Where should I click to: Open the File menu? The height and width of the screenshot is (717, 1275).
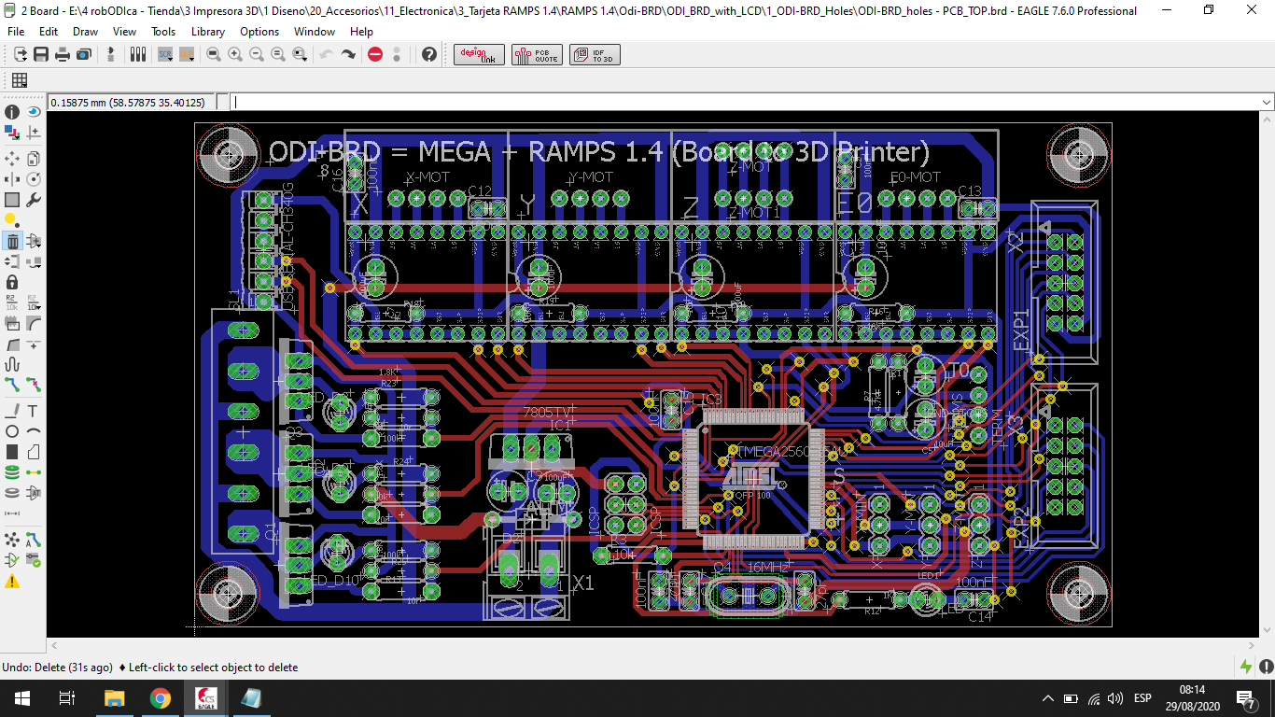[x=16, y=32]
